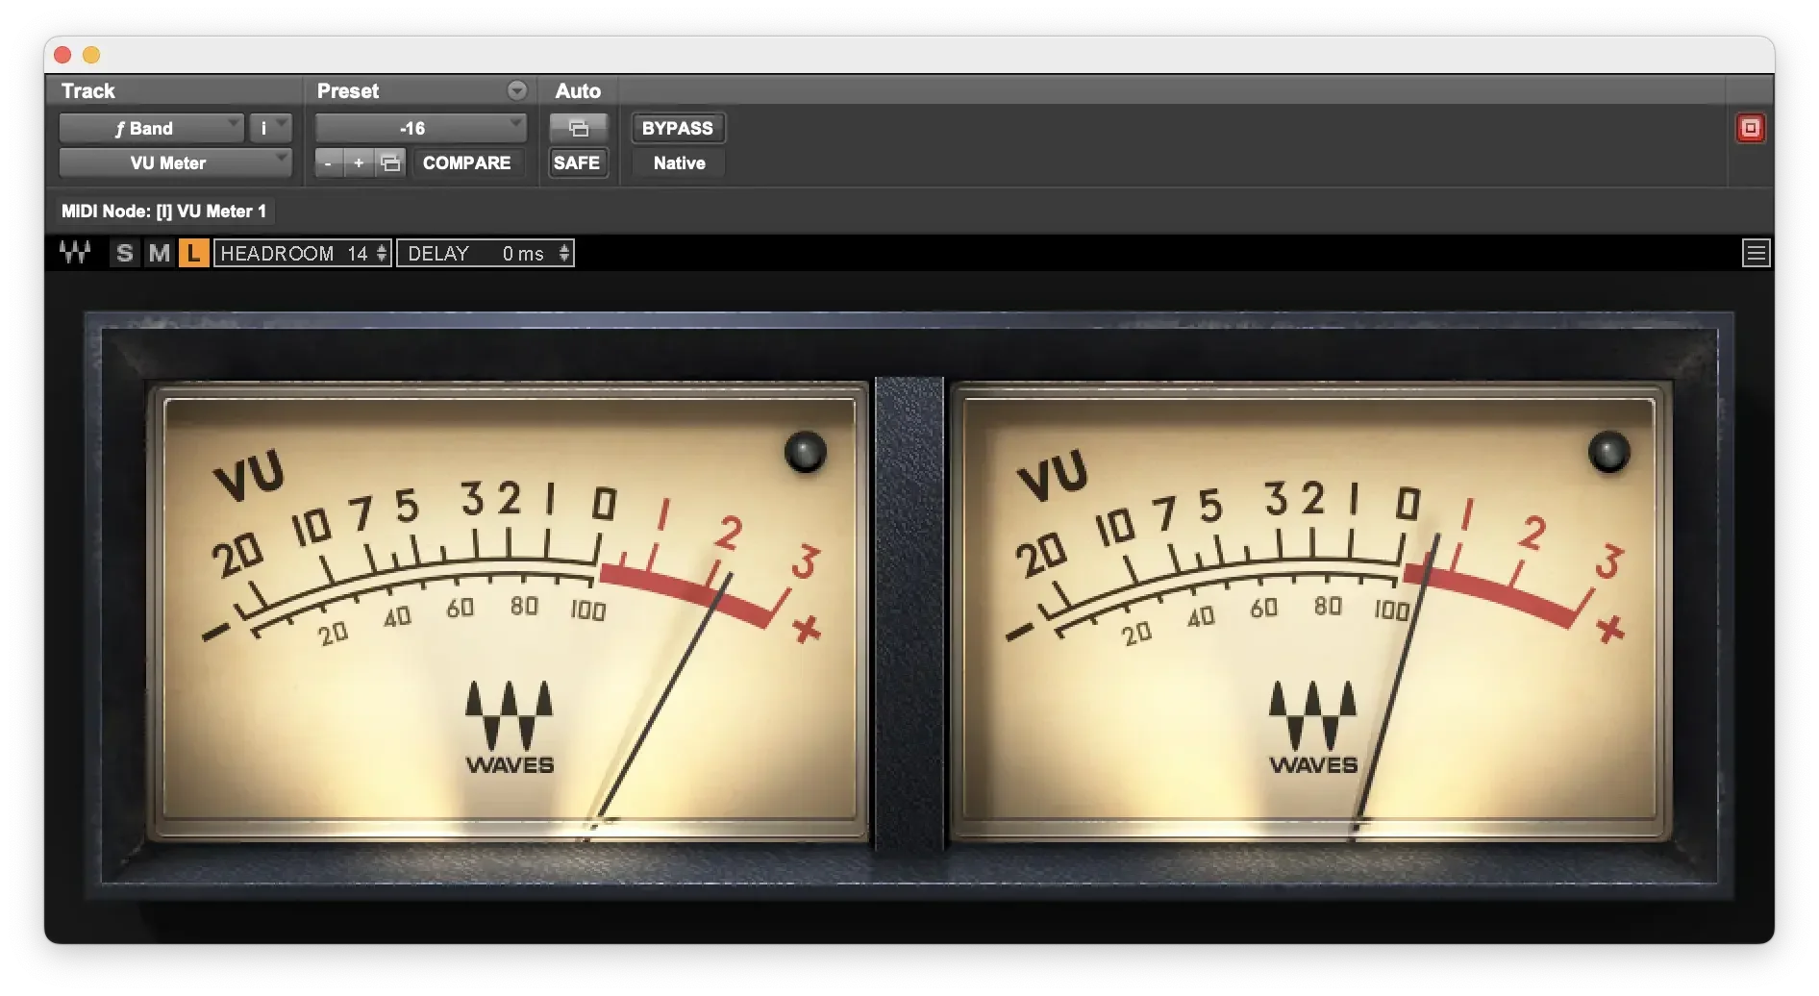Open the plug-in automation enable window
This screenshot has width=1819, height=996.
(578, 128)
